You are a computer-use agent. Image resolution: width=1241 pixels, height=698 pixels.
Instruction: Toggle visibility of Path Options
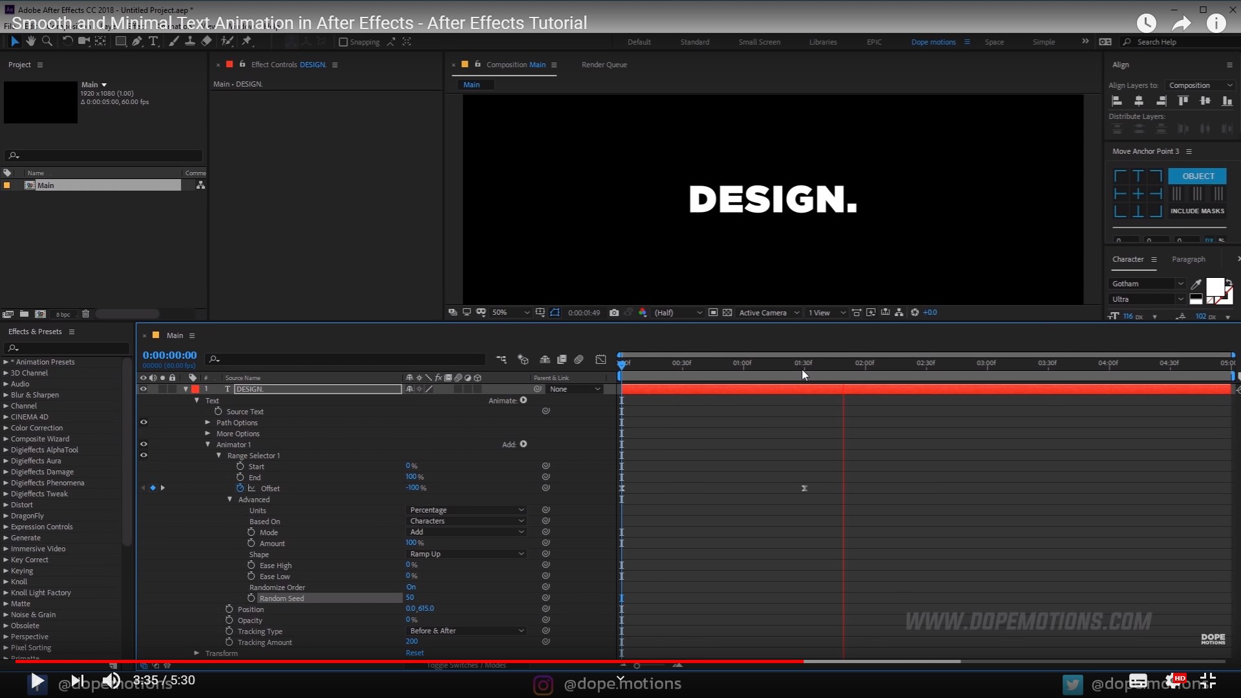[x=143, y=423]
